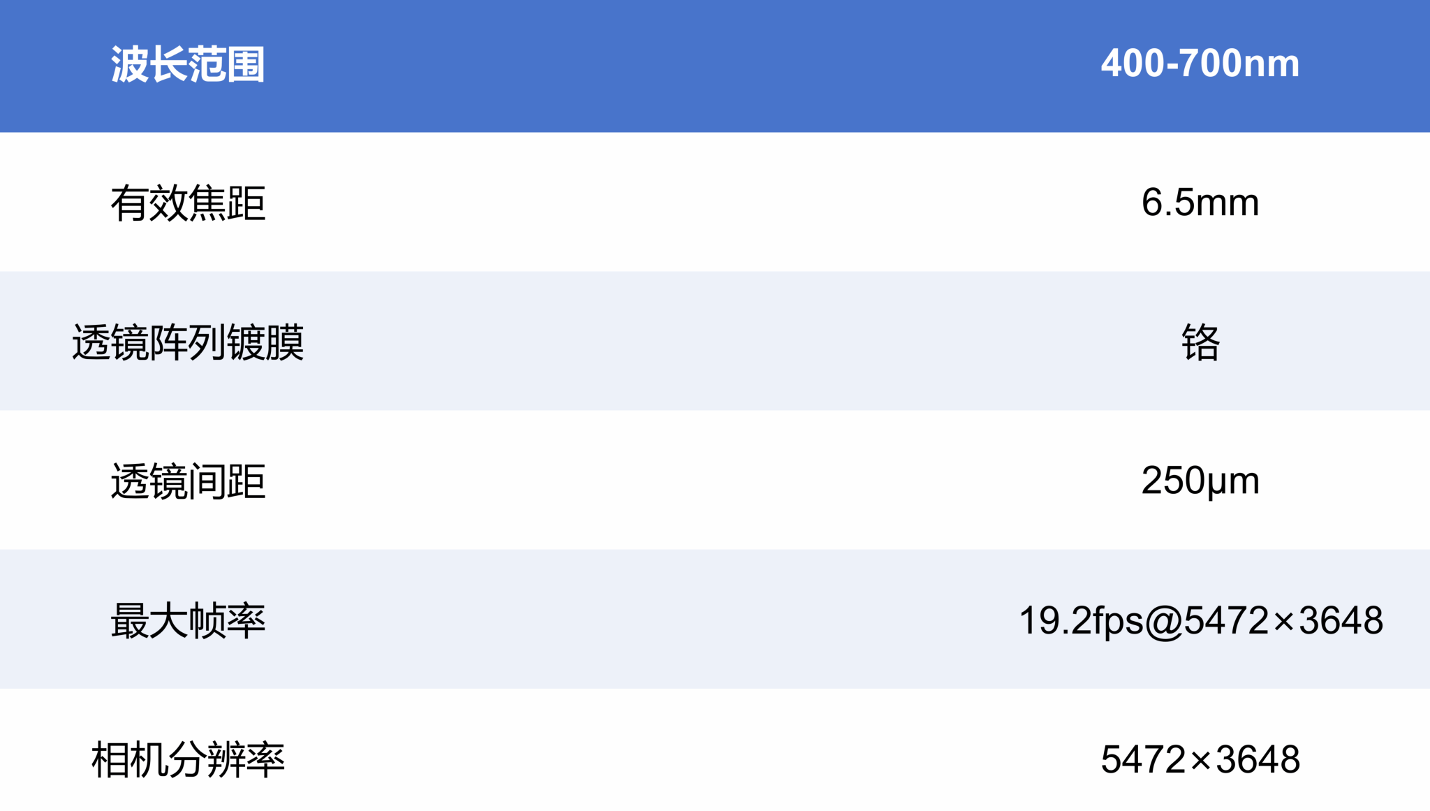The image size is (1430, 811).
Task: Select the 19.2fps@5472×3648 frame rate value
Action: pyautogui.click(x=1200, y=620)
